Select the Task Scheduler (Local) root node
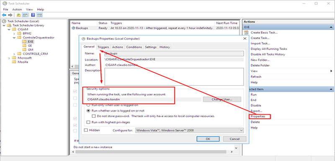This screenshot has width=335, height=161. point(23,21)
